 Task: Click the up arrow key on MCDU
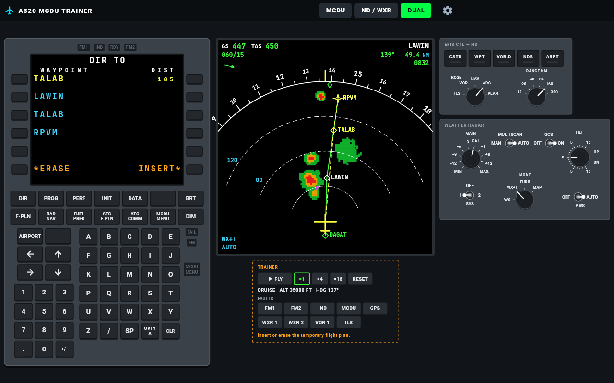click(x=58, y=254)
